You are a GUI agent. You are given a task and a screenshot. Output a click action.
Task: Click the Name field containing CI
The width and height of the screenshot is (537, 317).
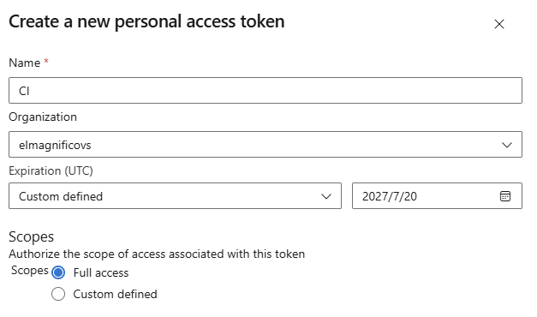click(x=266, y=91)
